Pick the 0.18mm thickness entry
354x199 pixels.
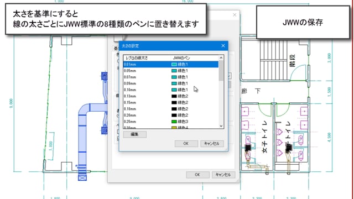coord(171,109)
